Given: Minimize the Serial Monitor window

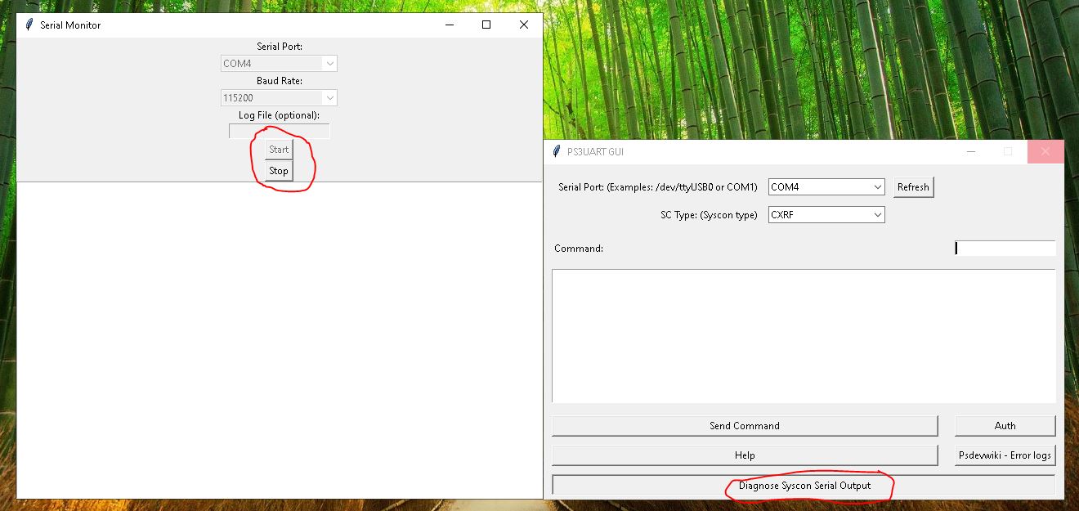Looking at the screenshot, I should (x=450, y=25).
